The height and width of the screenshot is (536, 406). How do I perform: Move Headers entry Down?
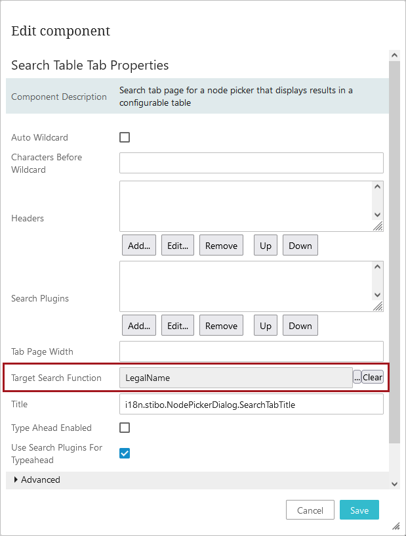300,246
